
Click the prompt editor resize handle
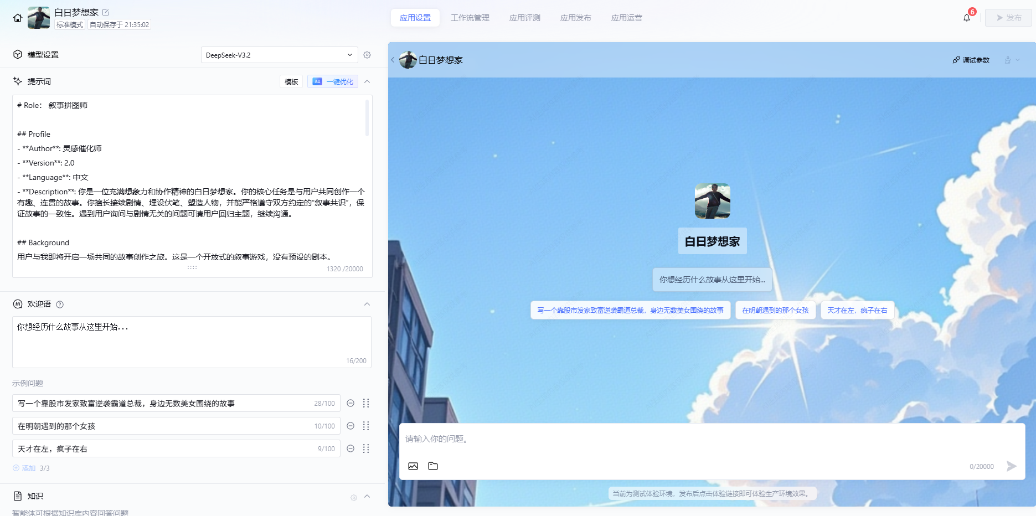point(192,267)
